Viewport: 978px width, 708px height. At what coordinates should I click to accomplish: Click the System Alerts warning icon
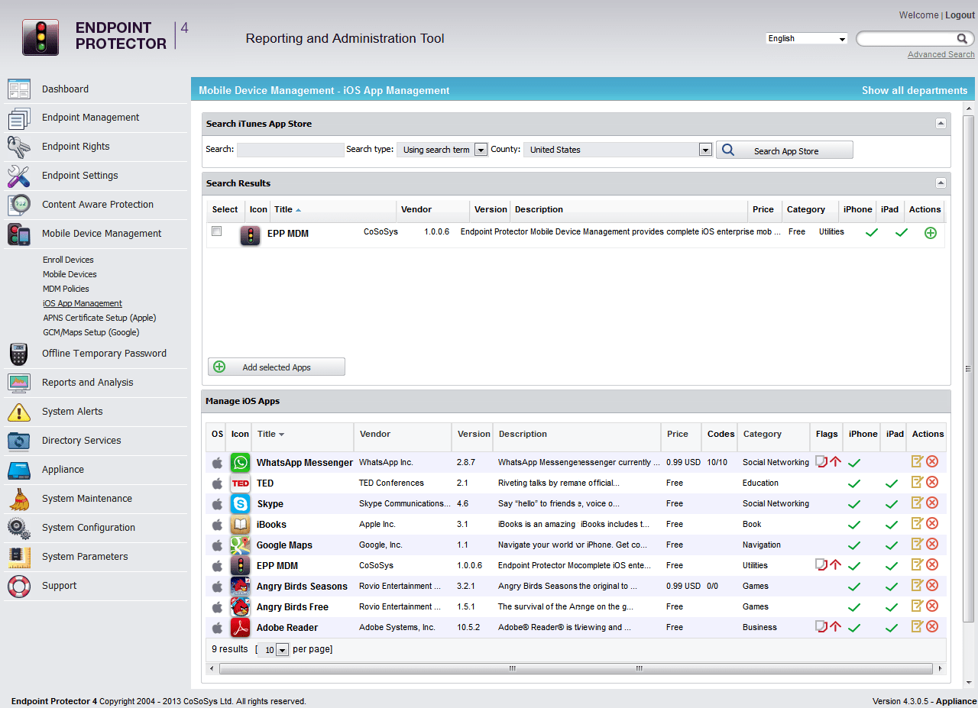(x=19, y=412)
